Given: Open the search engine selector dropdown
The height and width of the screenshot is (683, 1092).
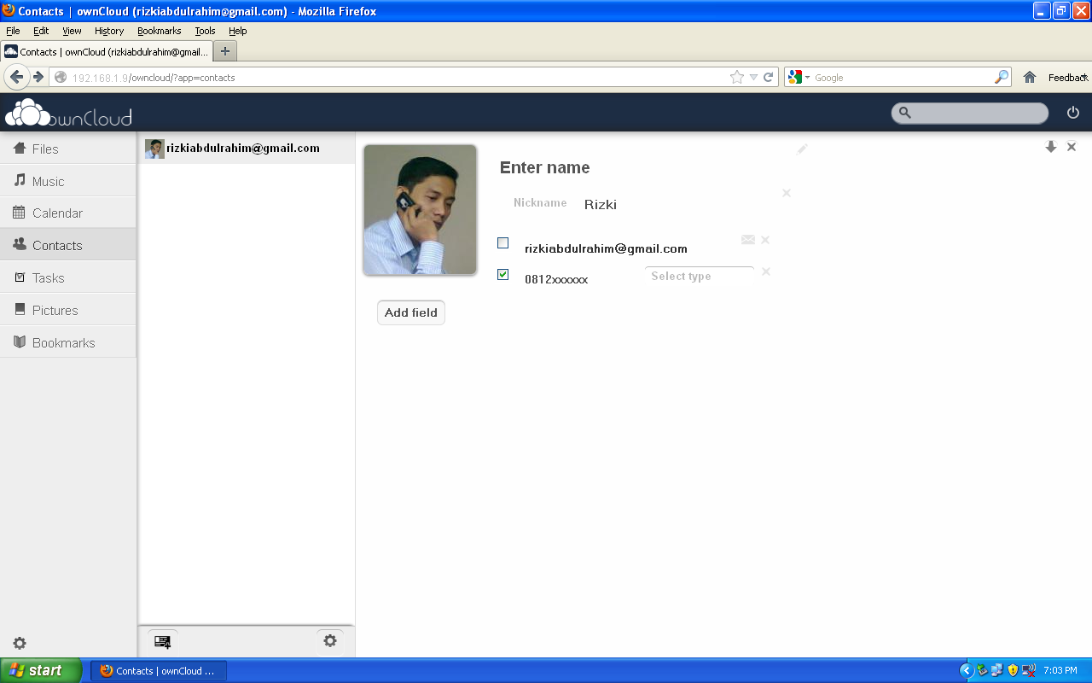Looking at the screenshot, I should click(798, 77).
